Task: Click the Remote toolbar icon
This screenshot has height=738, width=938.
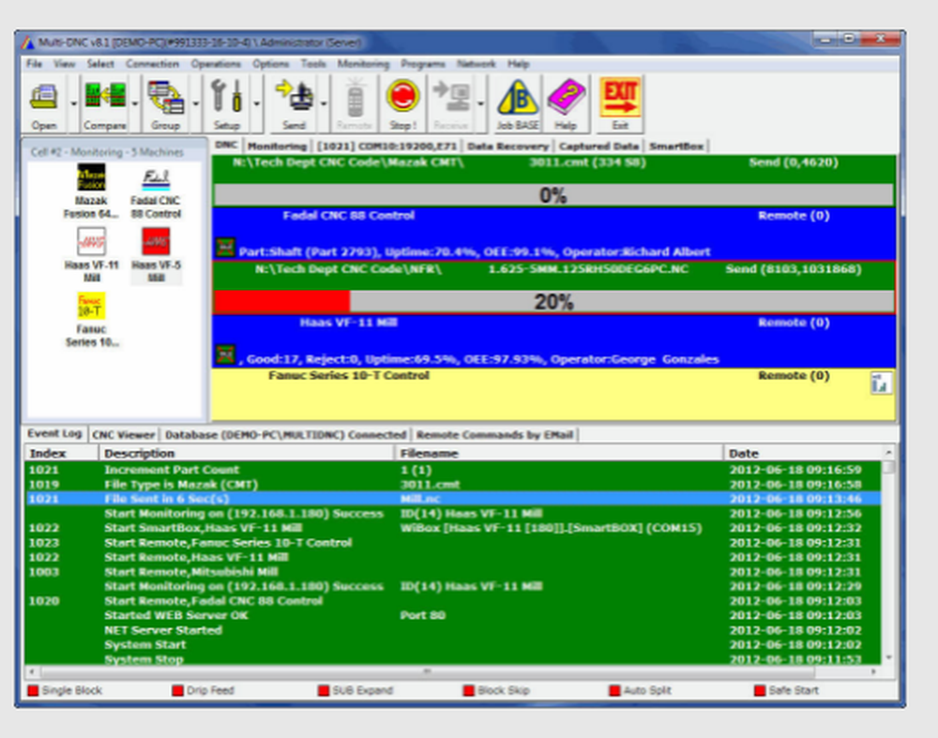Action: pos(355,98)
